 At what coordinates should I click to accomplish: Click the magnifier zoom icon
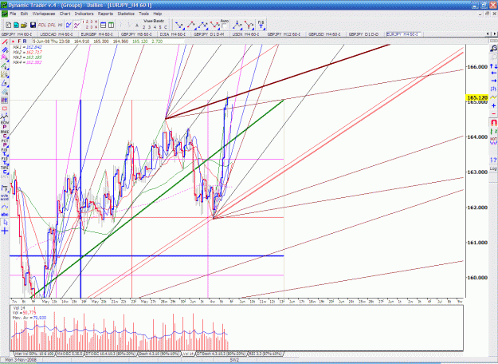pyautogui.click(x=493, y=49)
